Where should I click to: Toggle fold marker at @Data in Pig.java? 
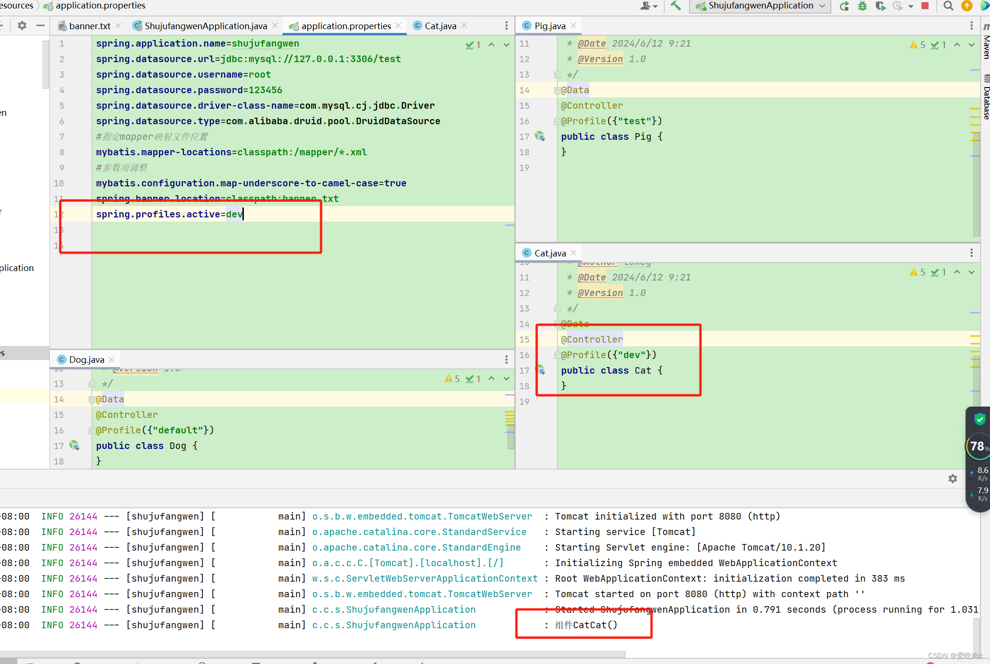557,90
